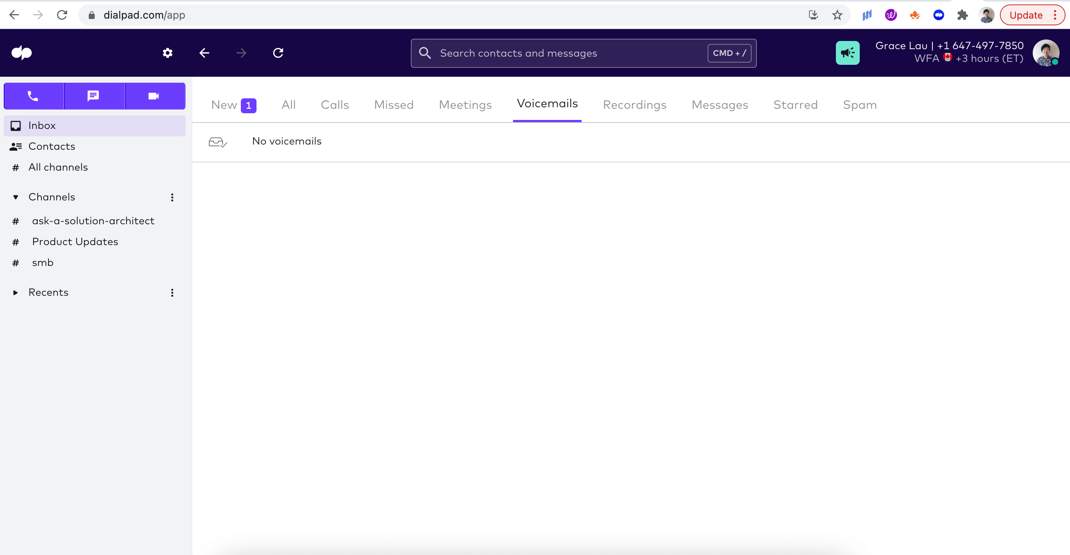Focus the Search contacts and messages field
The height and width of the screenshot is (555, 1070).
583,53
